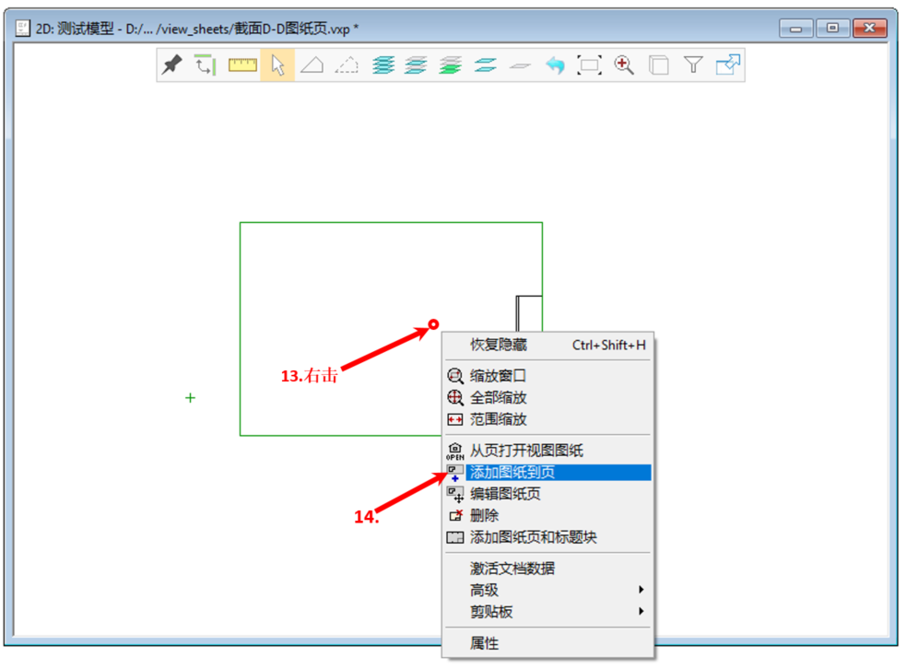The width and height of the screenshot is (906, 669).
Task: Click the green sheet frame rectangle edge
Action: coord(391,222)
